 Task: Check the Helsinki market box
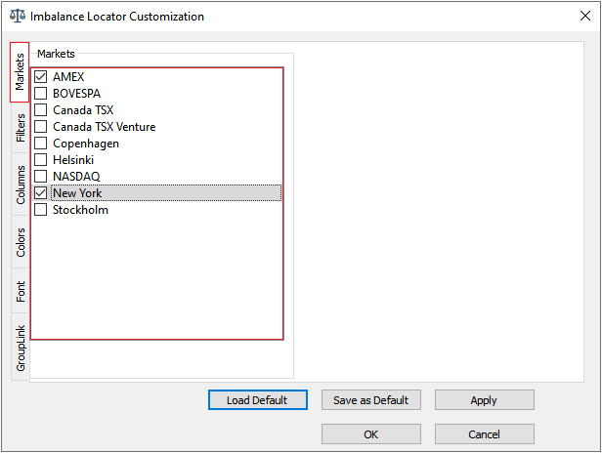pyautogui.click(x=41, y=160)
